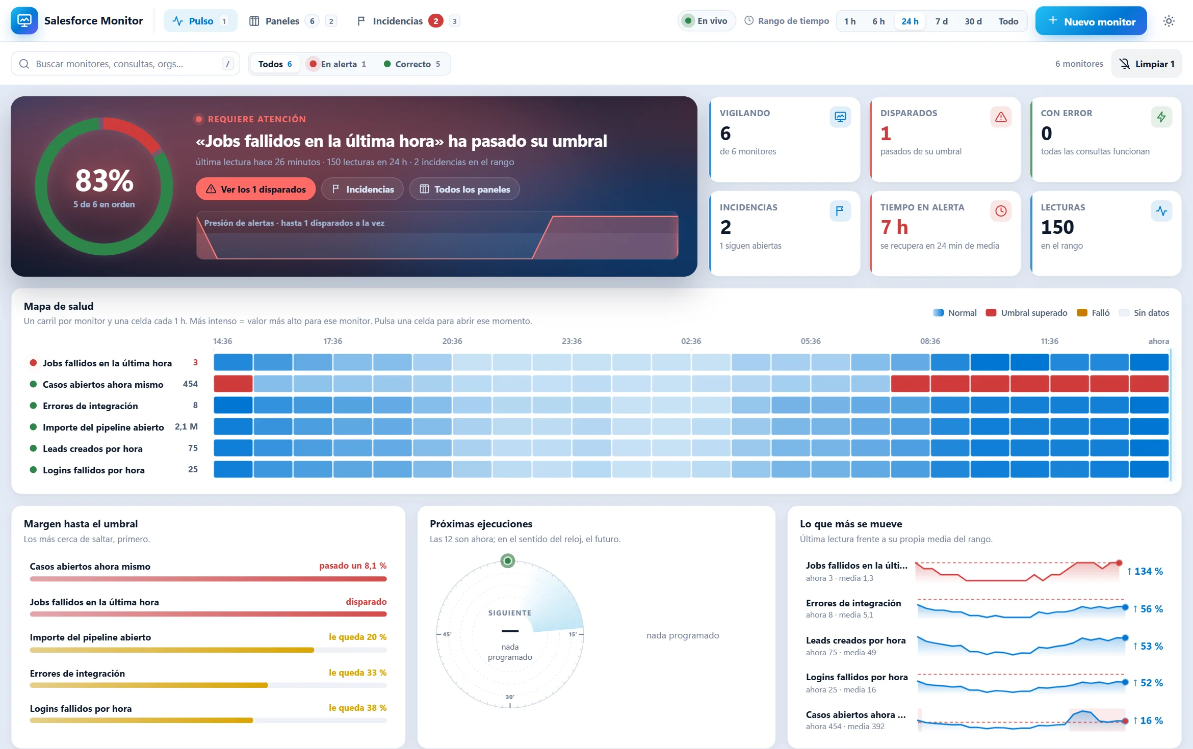Image resolution: width=1193 pixels, height=749 pixels.
Task: Click the green marker on the Próximas ejecuciones dial
Action: (x=507, y=561)
